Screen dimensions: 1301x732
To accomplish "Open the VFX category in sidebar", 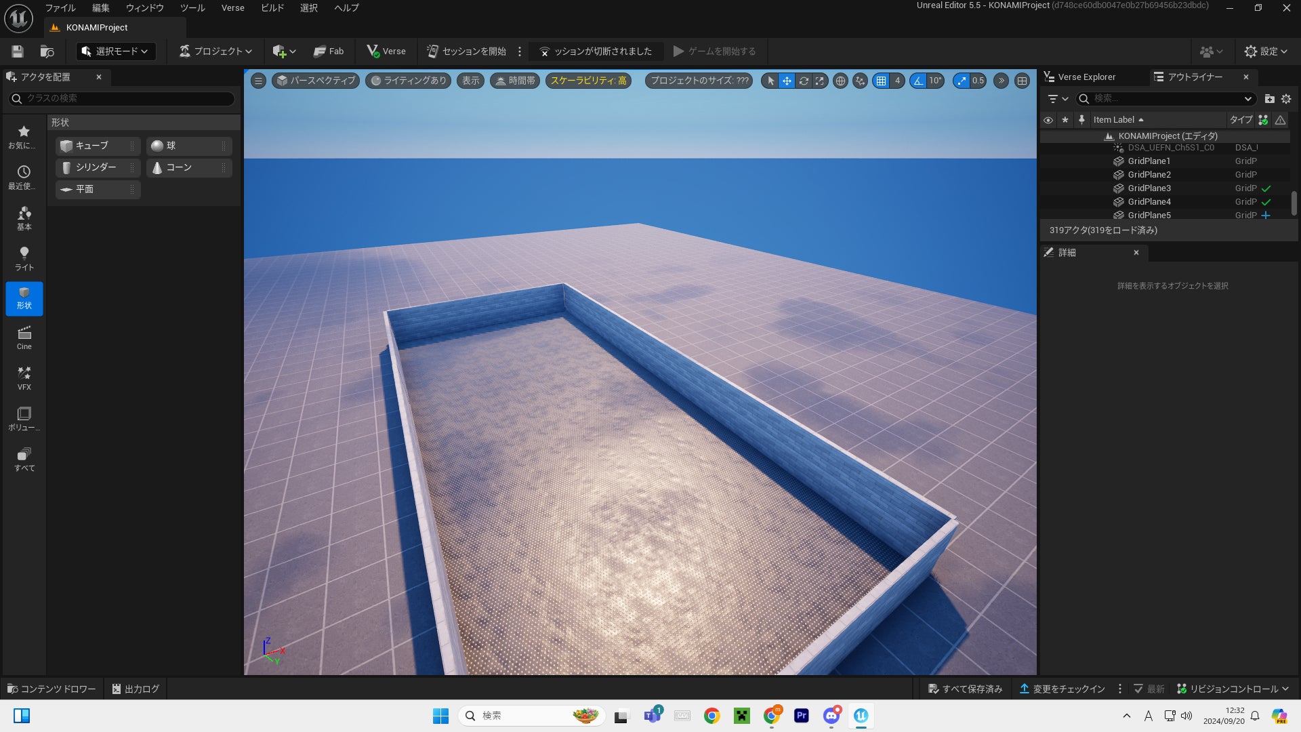I will pyautogui.click(x=24, y=378).
